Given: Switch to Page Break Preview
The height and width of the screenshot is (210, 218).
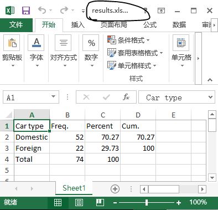Looking at the screenshot, I should point(100,202).
